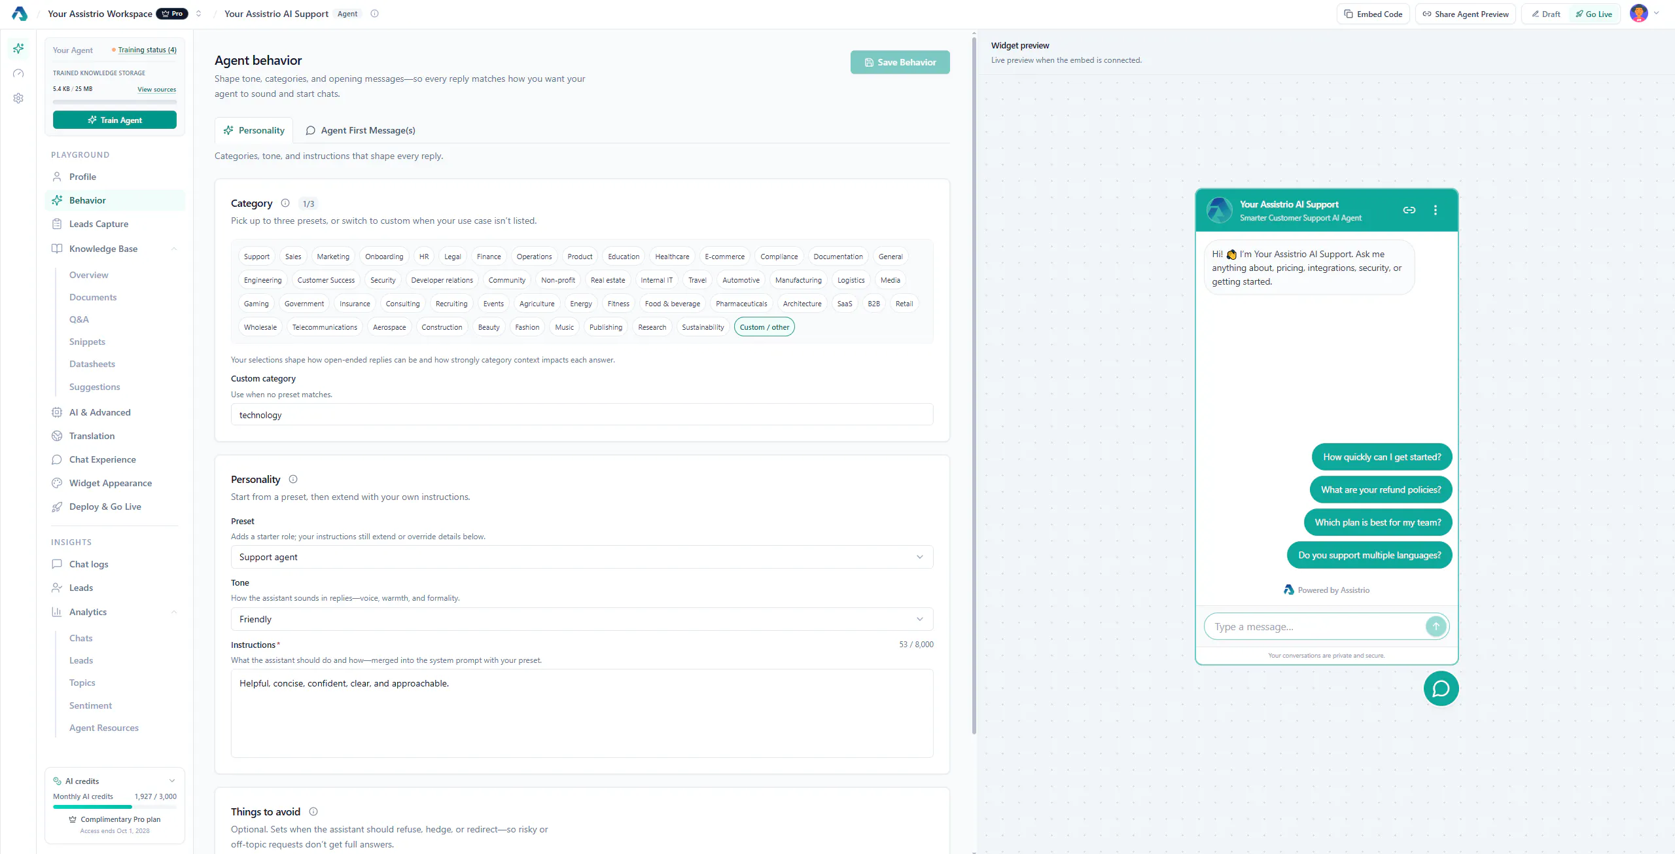This screenshot has height=854, width=1675.
Task: Toggle the Support category chip
Action: pyautogui.click(x=256, y=257)
